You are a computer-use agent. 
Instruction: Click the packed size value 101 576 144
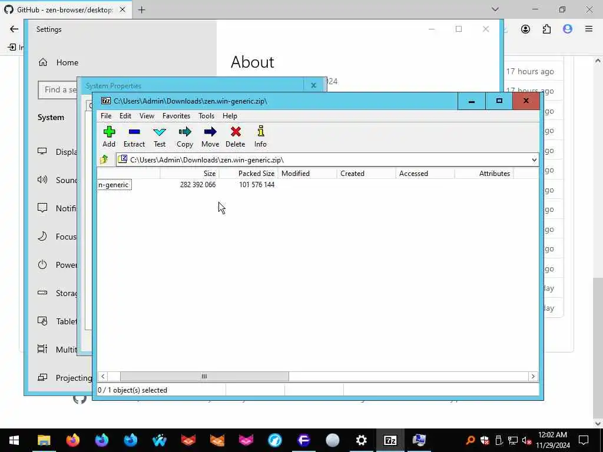(x=257, y=184)
